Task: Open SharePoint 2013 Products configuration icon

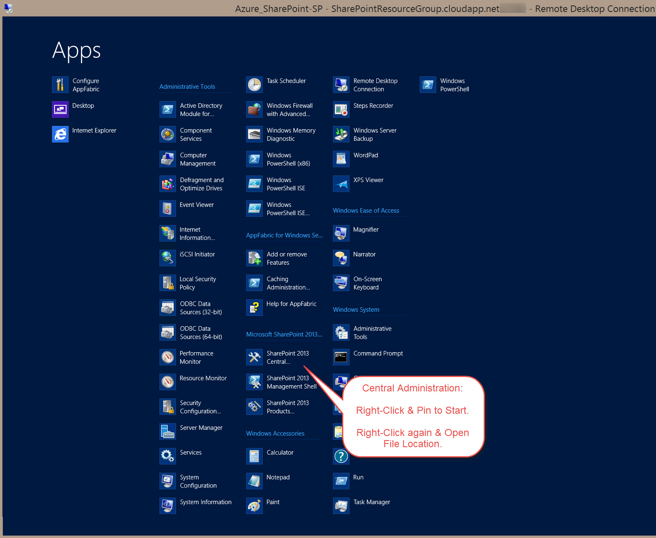Action: [x=254, y=407]
